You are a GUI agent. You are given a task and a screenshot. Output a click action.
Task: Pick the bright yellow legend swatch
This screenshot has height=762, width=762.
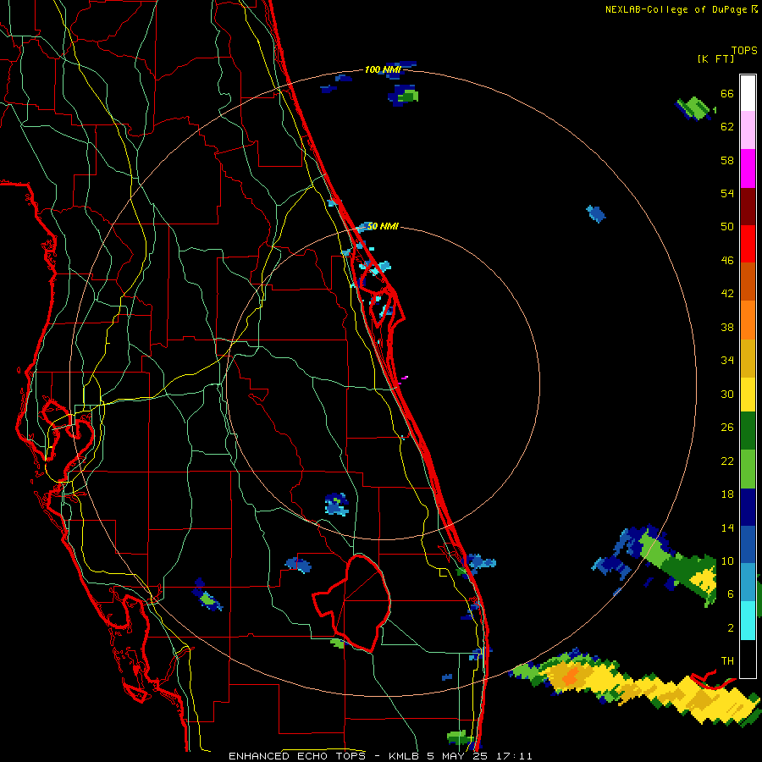tap(748, 395)
